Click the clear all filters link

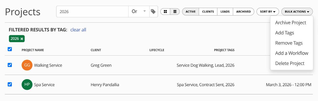point(78,30)
